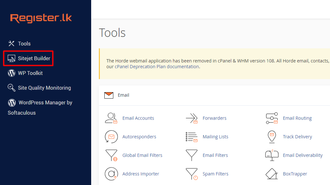The image size is (330, 185).
Task: Open the Email Filters link
Action: point(215,155)
